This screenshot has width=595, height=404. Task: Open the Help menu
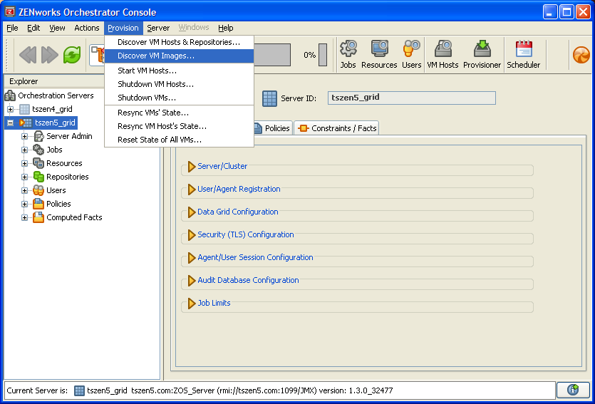coord(225,28)
